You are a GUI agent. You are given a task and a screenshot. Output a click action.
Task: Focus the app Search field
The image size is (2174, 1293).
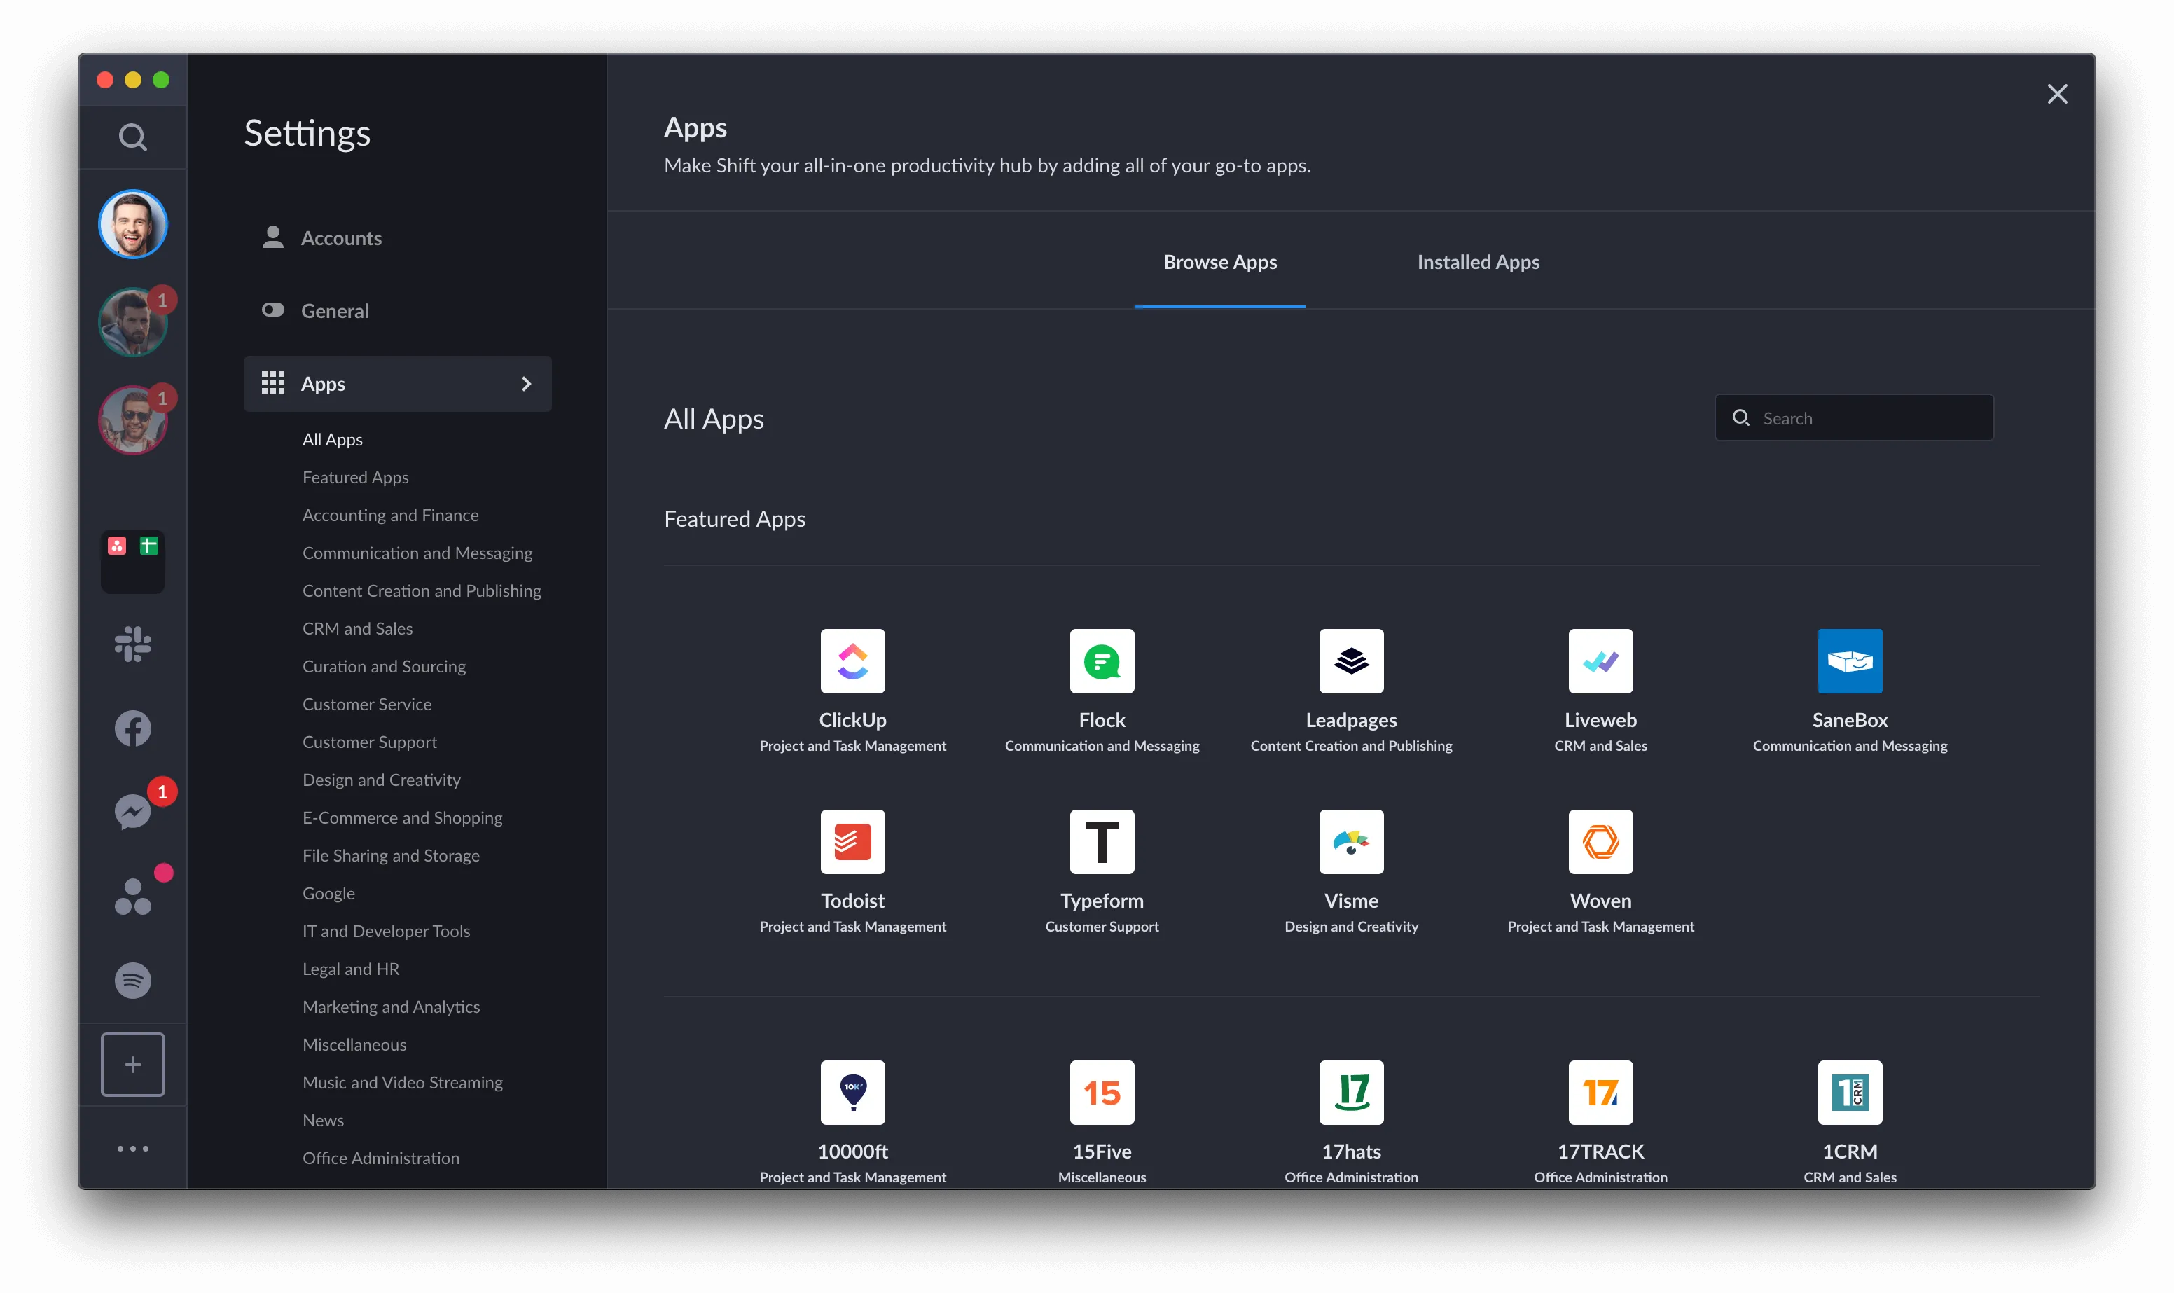click(x=1853, y=418)
